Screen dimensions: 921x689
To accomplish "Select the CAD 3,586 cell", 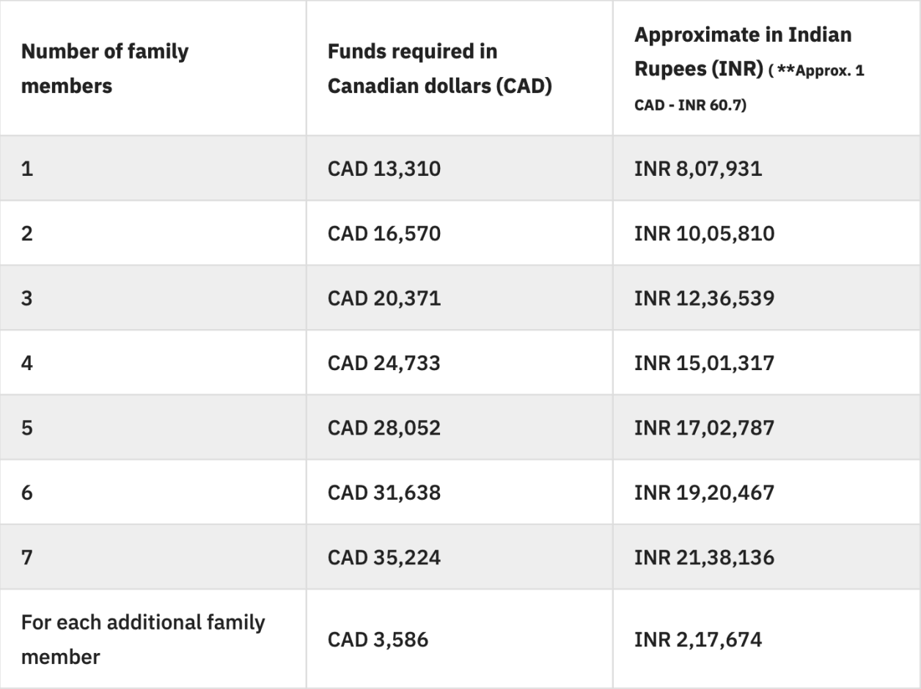I will [x=378, y=639].
